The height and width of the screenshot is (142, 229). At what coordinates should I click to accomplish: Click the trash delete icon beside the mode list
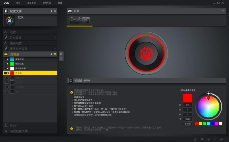[61, 59]
